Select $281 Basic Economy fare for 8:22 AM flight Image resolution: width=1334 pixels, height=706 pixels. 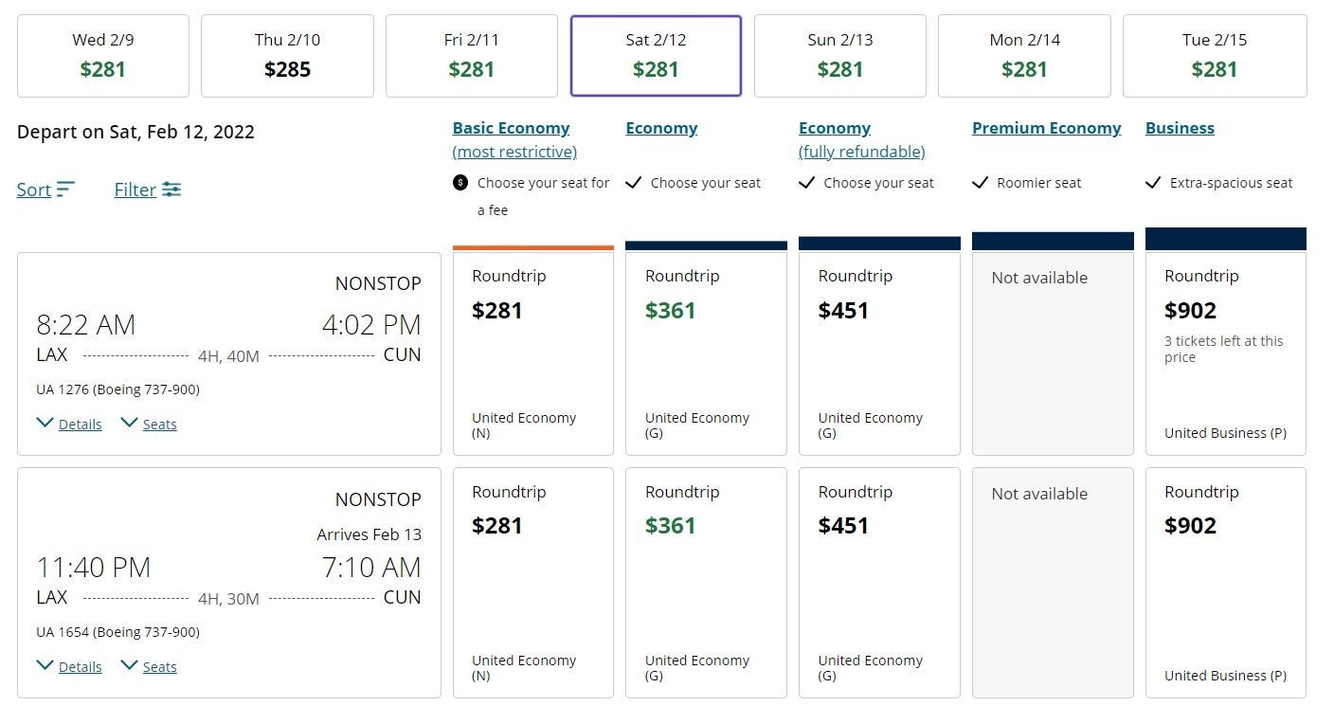pos(532,353)
